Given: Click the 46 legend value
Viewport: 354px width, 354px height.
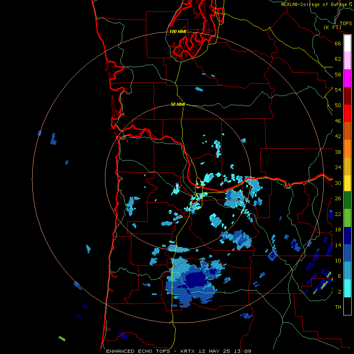Looking at the screenshot, I should (x=338, y=121).
